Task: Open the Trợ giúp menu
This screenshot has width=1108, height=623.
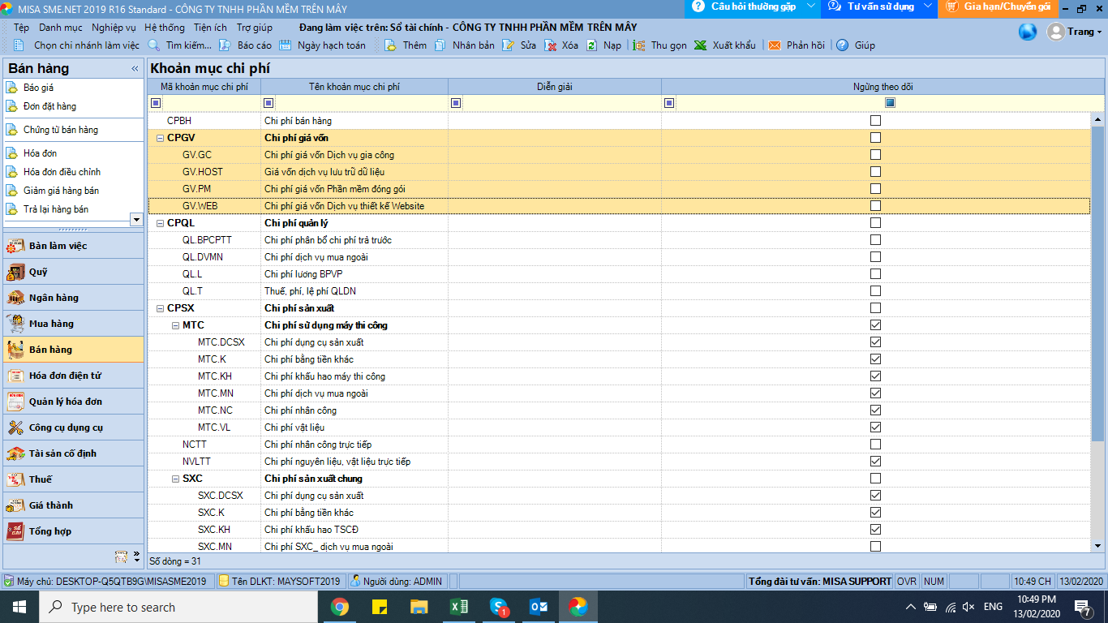Action: (x=255, y=28)
